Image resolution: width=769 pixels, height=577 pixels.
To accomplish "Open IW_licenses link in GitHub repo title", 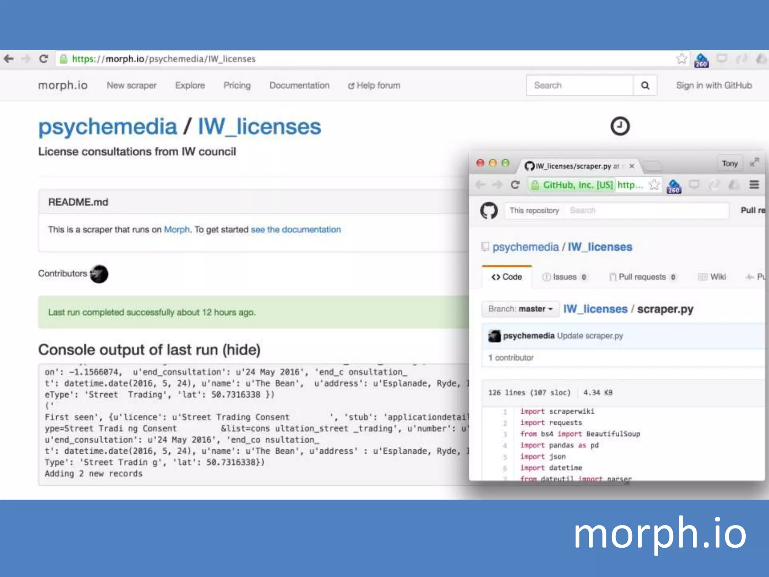I will point(600,247).
